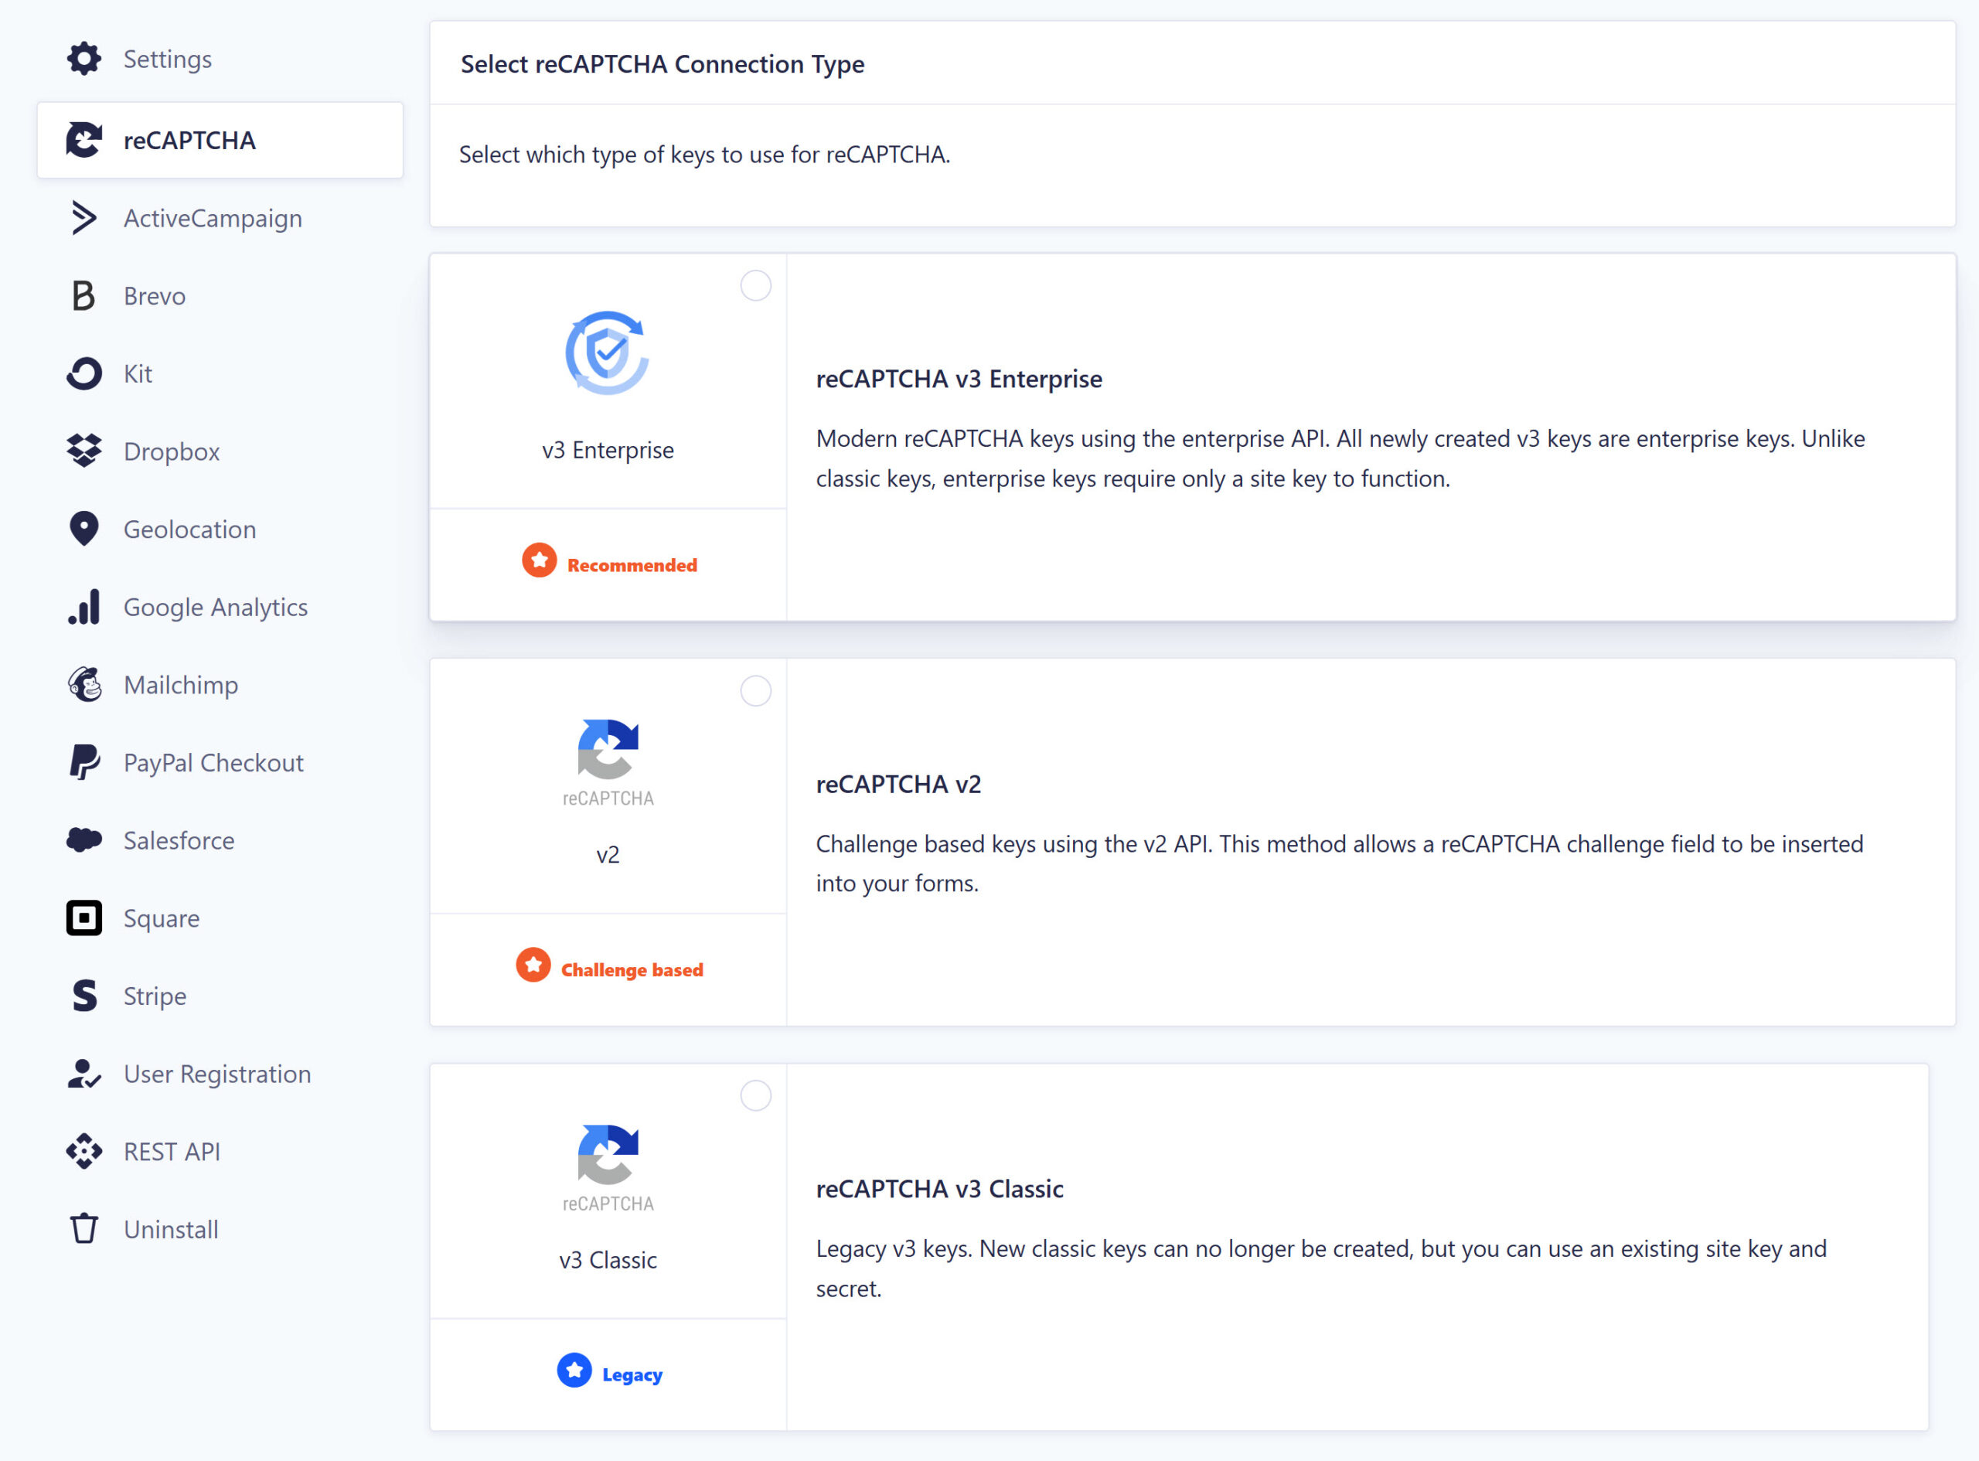The height and width of the screenshot is (1461, 1979).
Task: Click the Mailchimp monkey icon
Action: [84, 685]
